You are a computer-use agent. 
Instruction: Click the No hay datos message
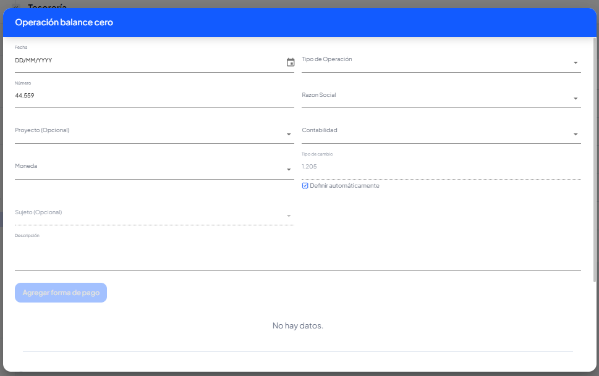click(298, 325)
